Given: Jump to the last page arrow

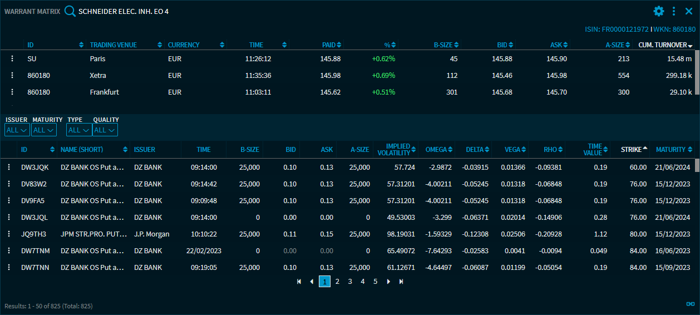Looking at the screenshot, I should pos(401,282).
